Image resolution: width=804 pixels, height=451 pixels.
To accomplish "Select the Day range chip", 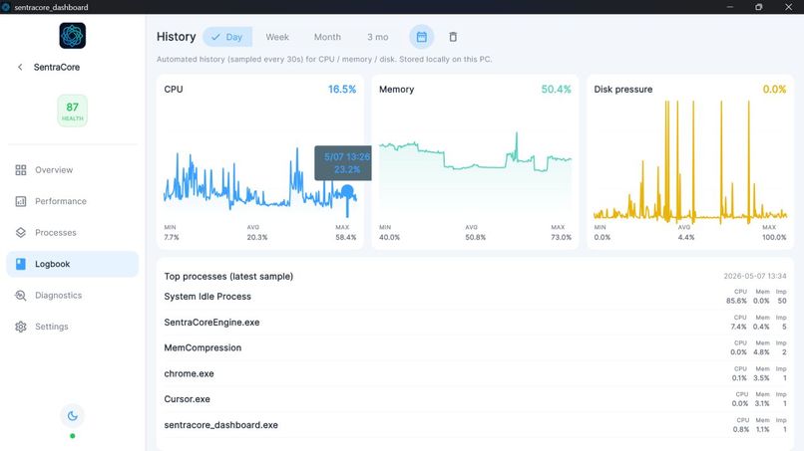I will 227,37.
